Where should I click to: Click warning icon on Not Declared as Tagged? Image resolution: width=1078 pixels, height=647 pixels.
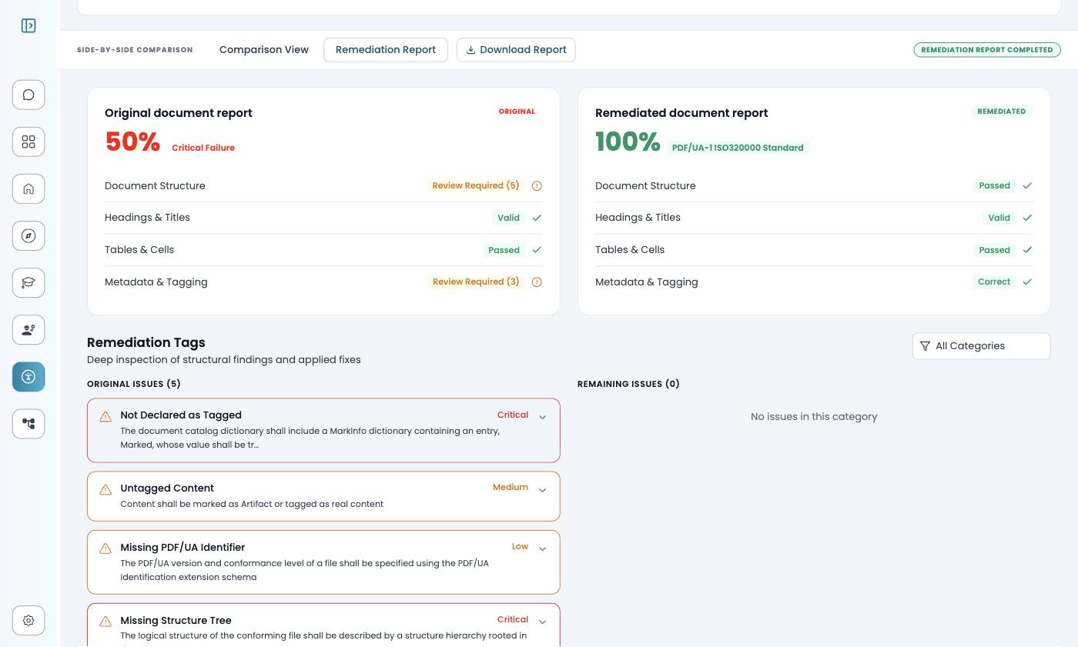(105, 416)
